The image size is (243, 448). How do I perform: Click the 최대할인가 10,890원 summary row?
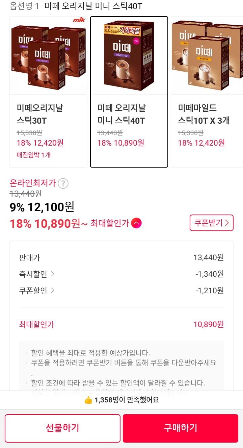point(121,325)
